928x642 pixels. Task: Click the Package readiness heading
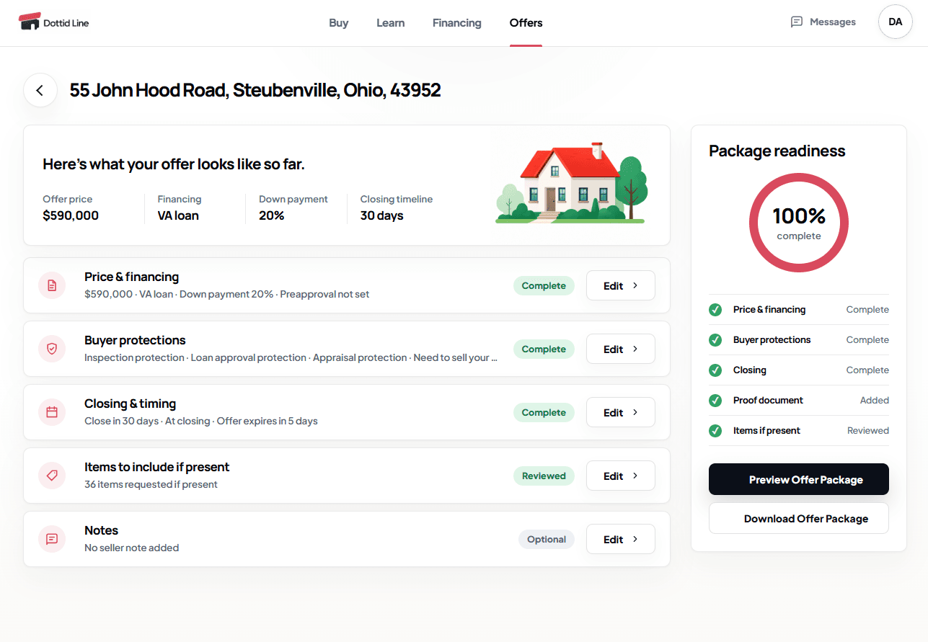[x=777, y=151]
